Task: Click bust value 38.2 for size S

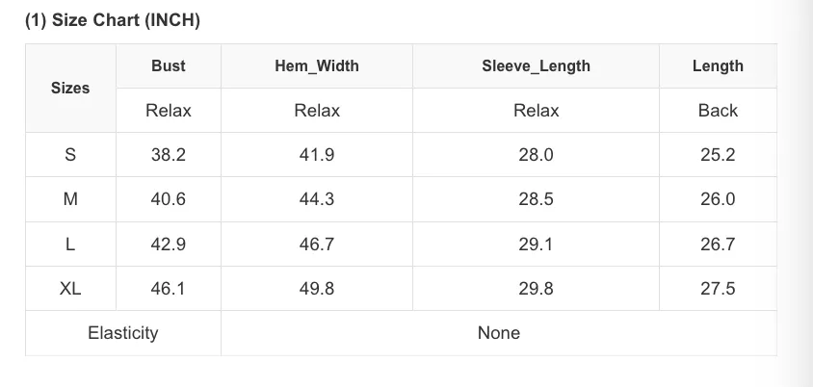Action: (169, 154)
